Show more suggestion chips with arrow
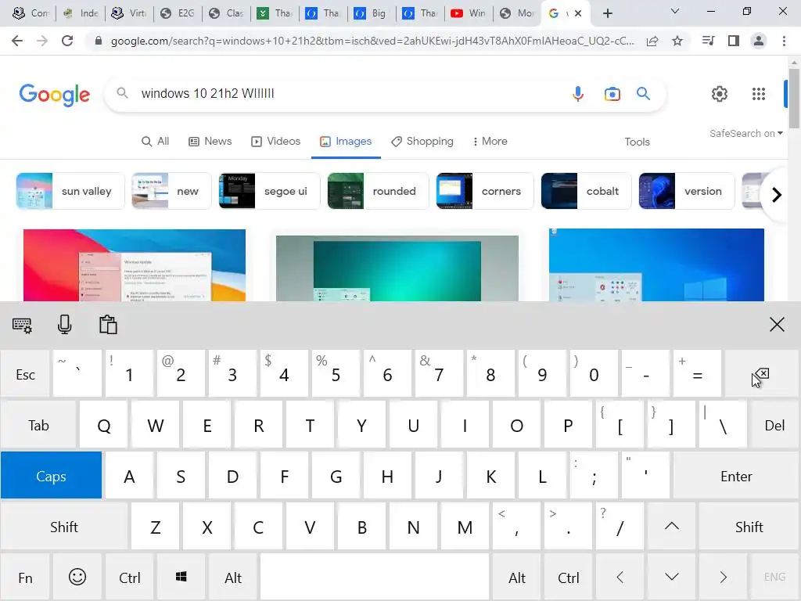This screenshot has height=601, width=801. (x=777, y=195)
